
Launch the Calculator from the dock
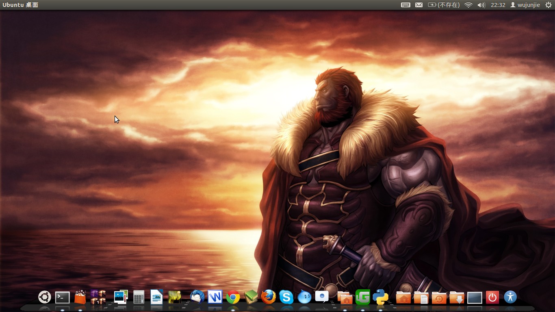[x=139, y=297]
